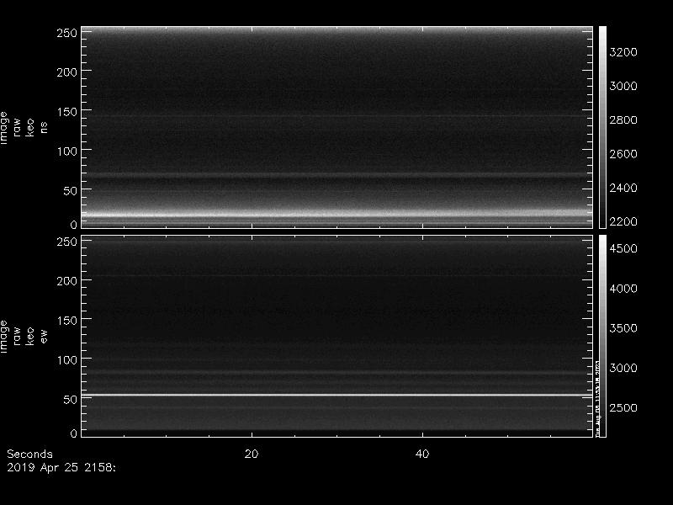Click the '50' tick of ew keogram
The height and width of the screenshot is (505, 673).
[71, 399]
